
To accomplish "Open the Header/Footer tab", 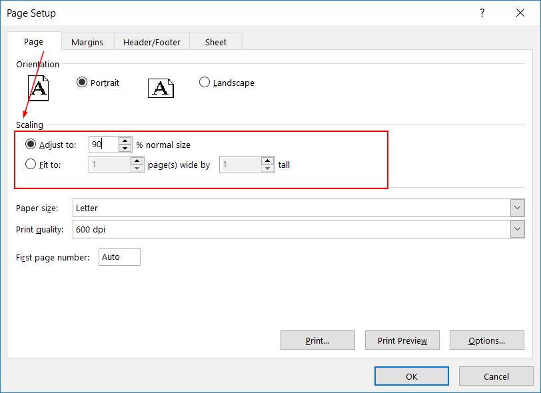I will (x=152, y=42).
